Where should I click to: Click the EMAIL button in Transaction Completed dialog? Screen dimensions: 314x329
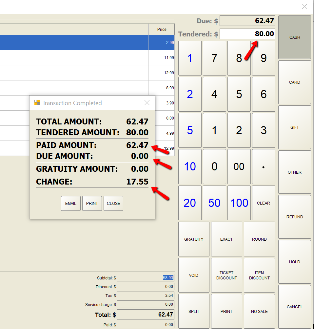[x=70, y=203]
